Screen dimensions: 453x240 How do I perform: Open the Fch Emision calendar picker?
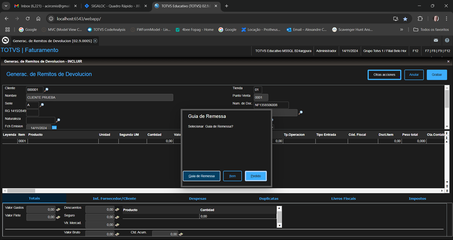54,128
